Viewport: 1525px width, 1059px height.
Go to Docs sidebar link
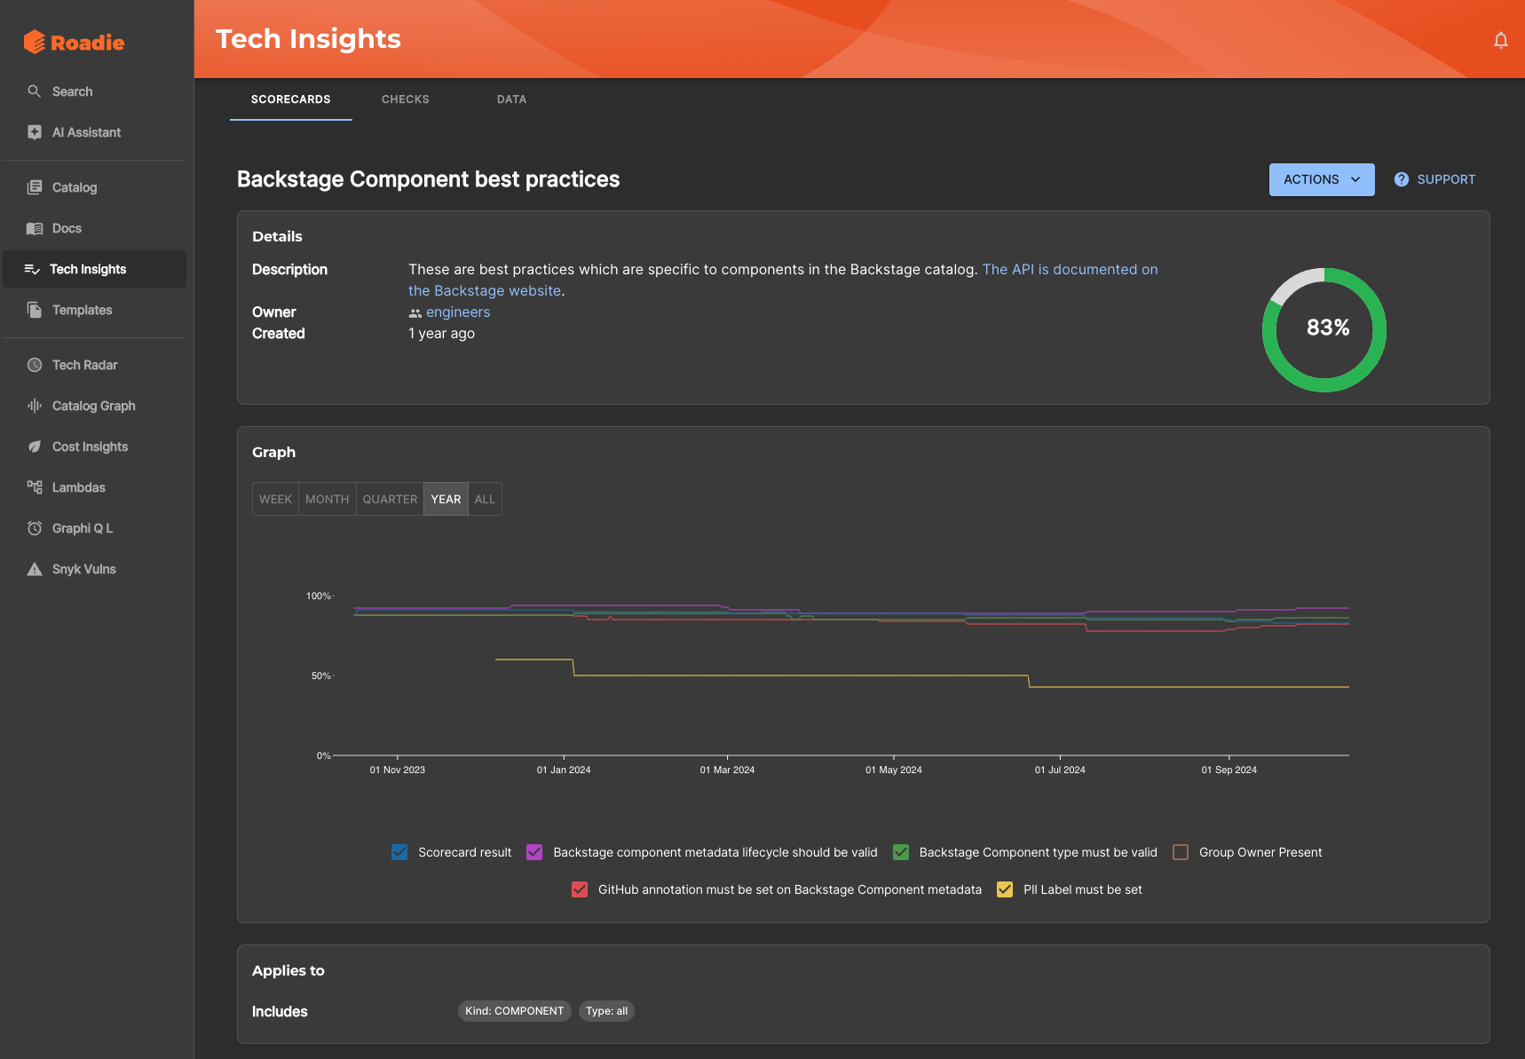95,228
